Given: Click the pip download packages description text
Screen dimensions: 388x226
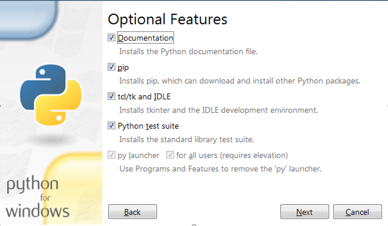Looking at the screenshot, I should coord(240,81).
